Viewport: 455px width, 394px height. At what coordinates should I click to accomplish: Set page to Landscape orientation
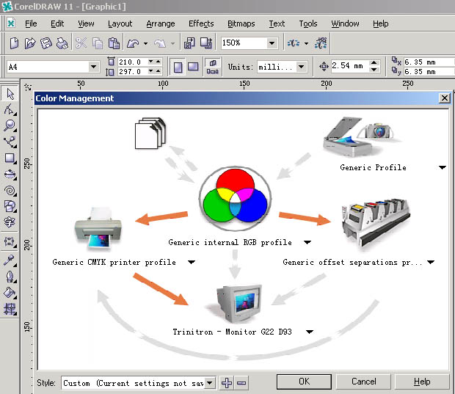[x=193, y=67]
